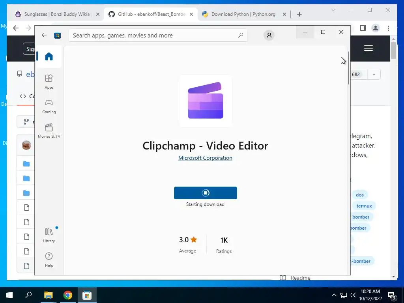Select the termux topic tag
Image resolution: width=404 pixels, height=303 pixels.
(364, 206)
